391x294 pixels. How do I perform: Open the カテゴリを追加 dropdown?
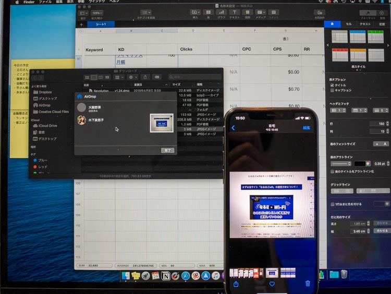[x=146, y=13]
